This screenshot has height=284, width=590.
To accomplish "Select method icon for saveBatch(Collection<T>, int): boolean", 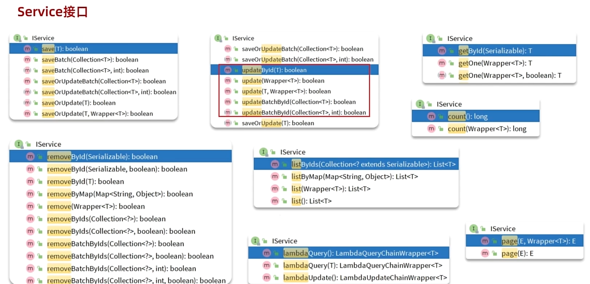I will point(27,70).
